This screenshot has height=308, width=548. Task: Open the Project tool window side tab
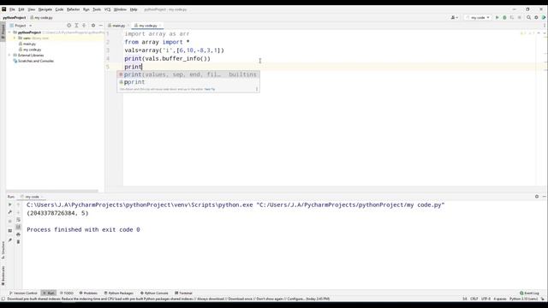point(3,32)
